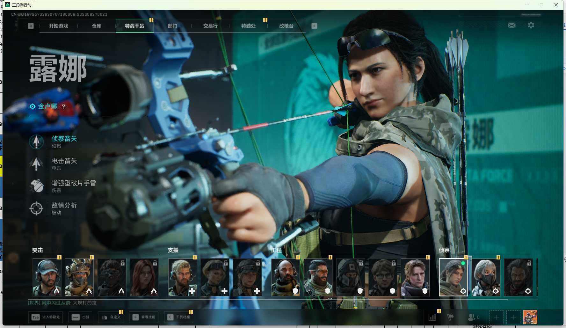Click the 出战 deploy button

coord(80,317)
